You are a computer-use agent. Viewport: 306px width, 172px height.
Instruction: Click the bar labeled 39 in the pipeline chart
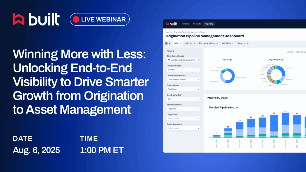297,126
